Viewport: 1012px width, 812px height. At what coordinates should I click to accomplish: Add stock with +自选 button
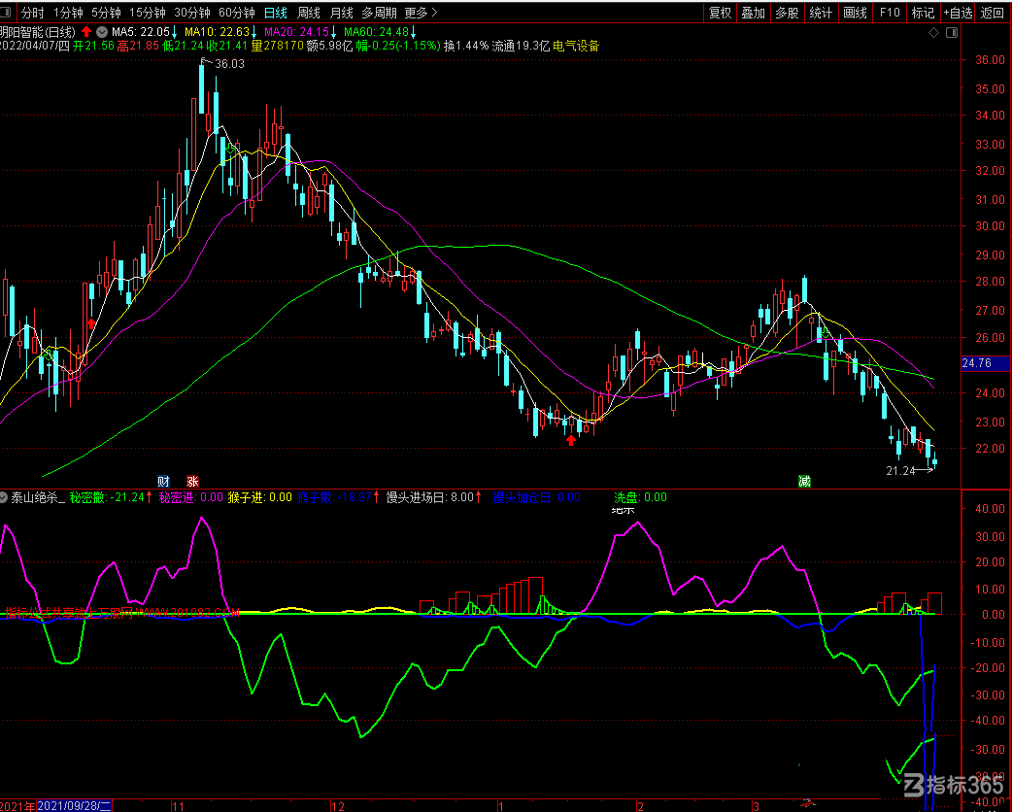958,13
